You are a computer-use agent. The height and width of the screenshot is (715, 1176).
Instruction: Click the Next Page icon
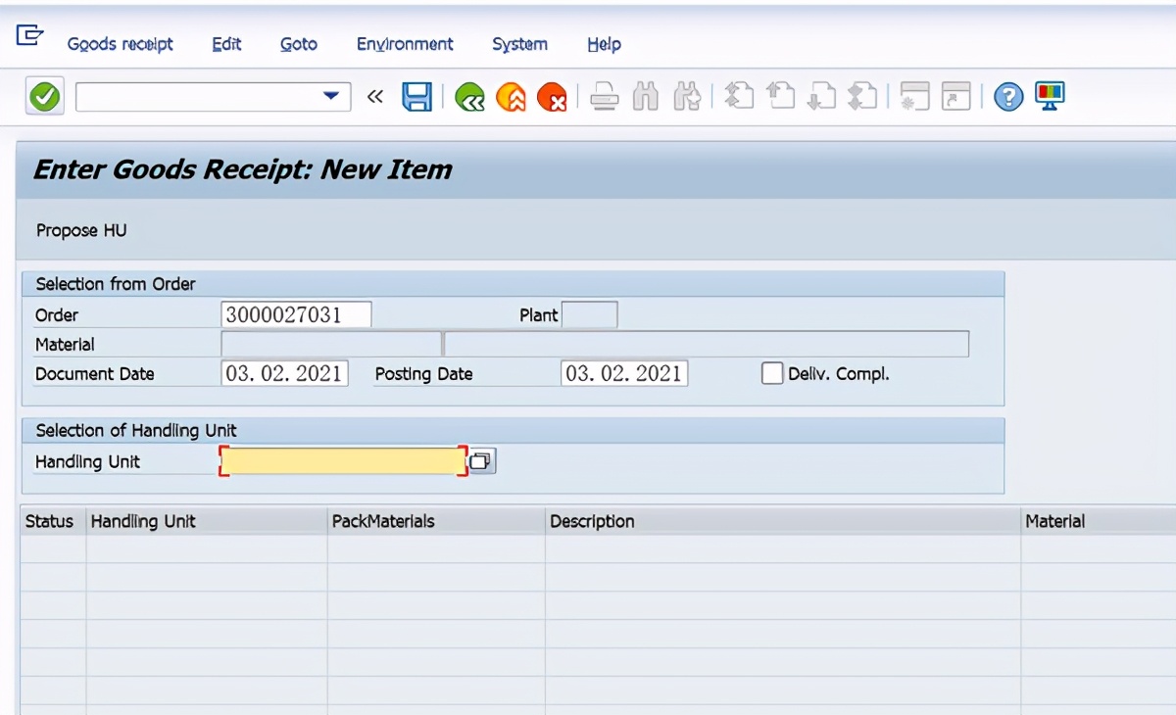point(821,96)
